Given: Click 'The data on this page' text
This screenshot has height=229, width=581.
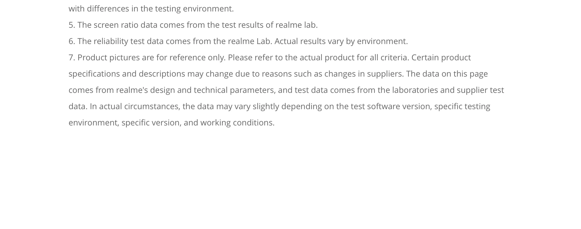Looking at the screenshot, I should coord(447,74).
